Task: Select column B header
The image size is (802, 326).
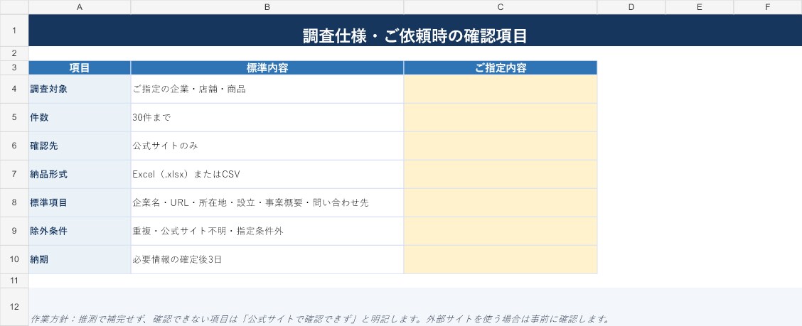Action: (x=267, y=7)
